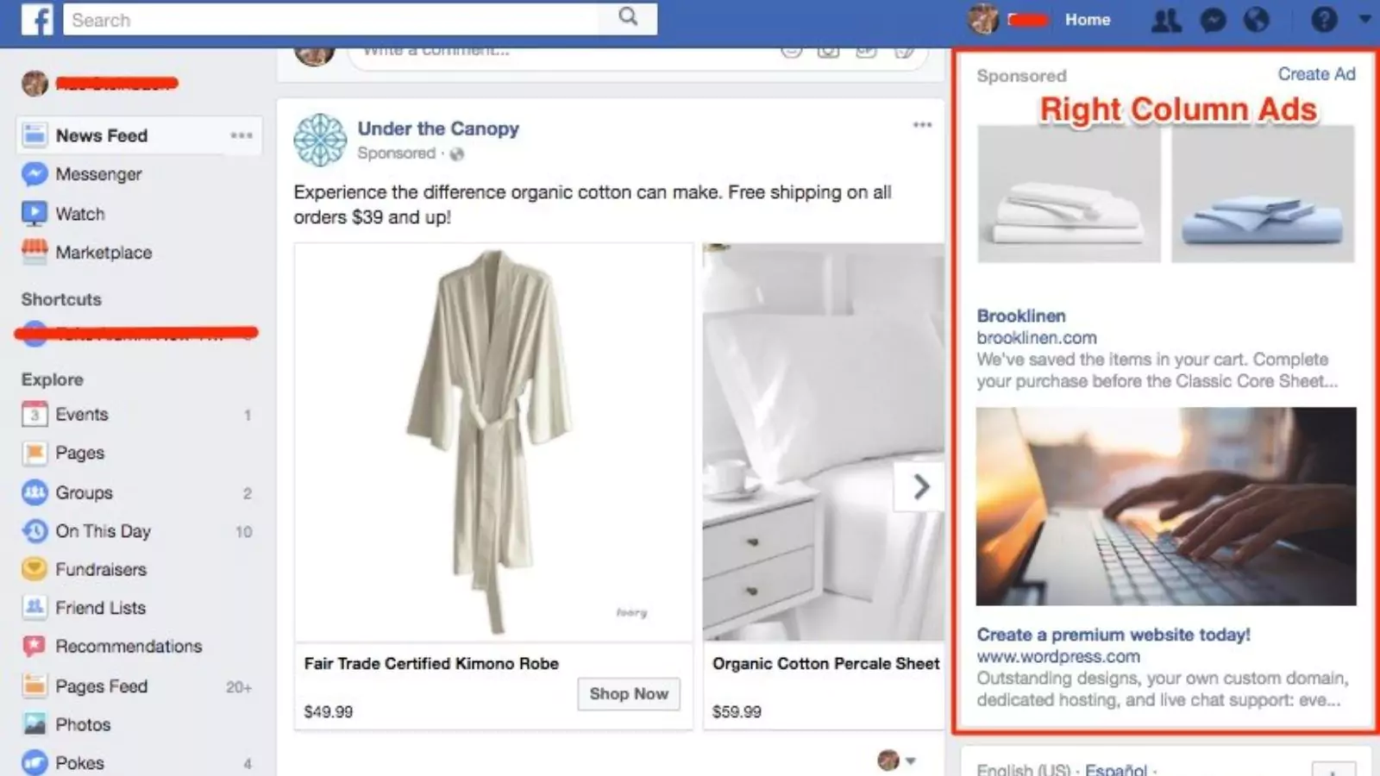Advance carousel with next arrow
This screenshot has height=776, width=1380.
(x=919, y=487)
